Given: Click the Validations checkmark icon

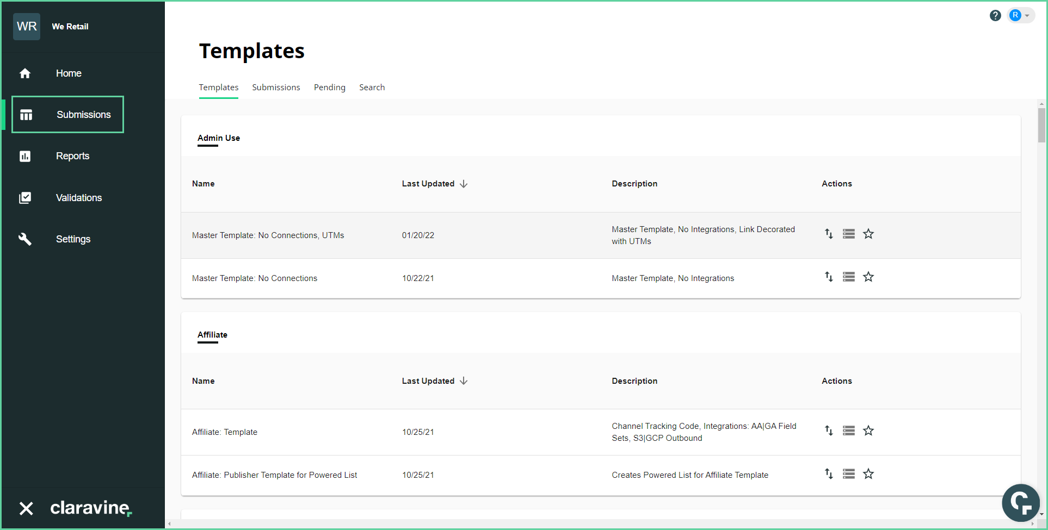Looking at the screenshot, I should pos(26,197).
